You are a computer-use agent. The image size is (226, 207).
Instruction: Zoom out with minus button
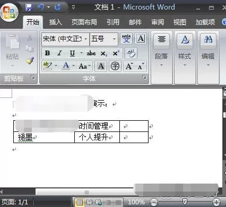[153, 202]
